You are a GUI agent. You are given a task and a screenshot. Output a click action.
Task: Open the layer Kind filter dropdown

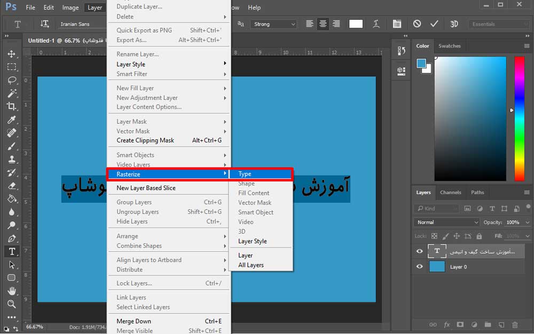coord(437,209)
